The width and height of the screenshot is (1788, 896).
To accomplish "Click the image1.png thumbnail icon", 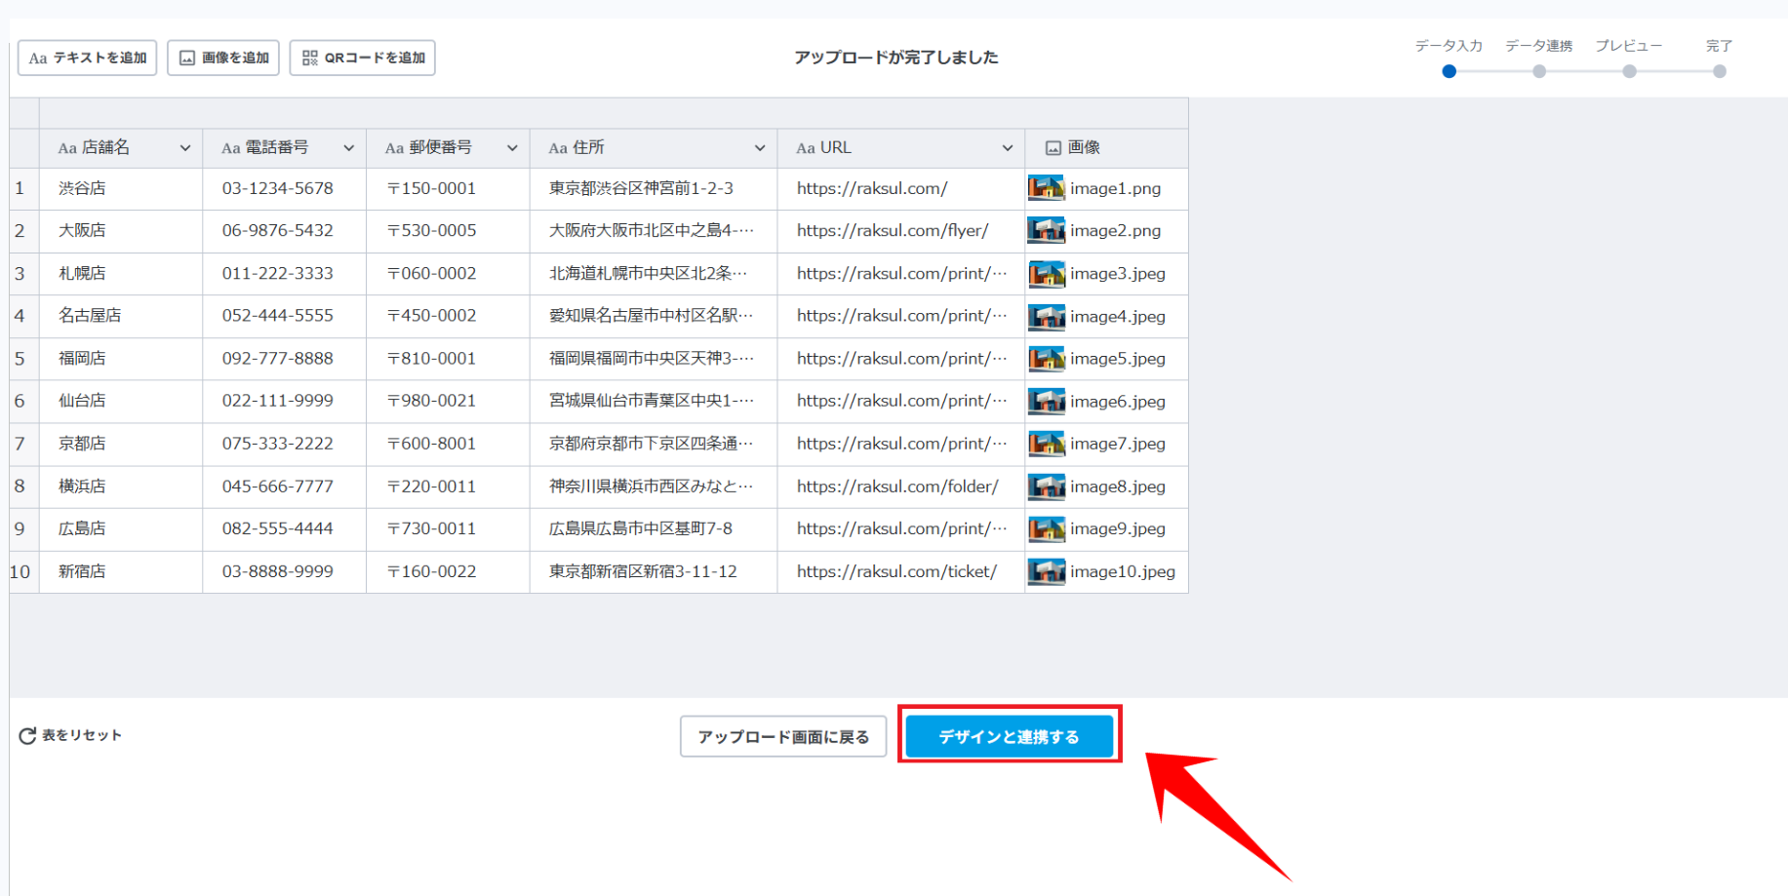I will point(1046,188).
